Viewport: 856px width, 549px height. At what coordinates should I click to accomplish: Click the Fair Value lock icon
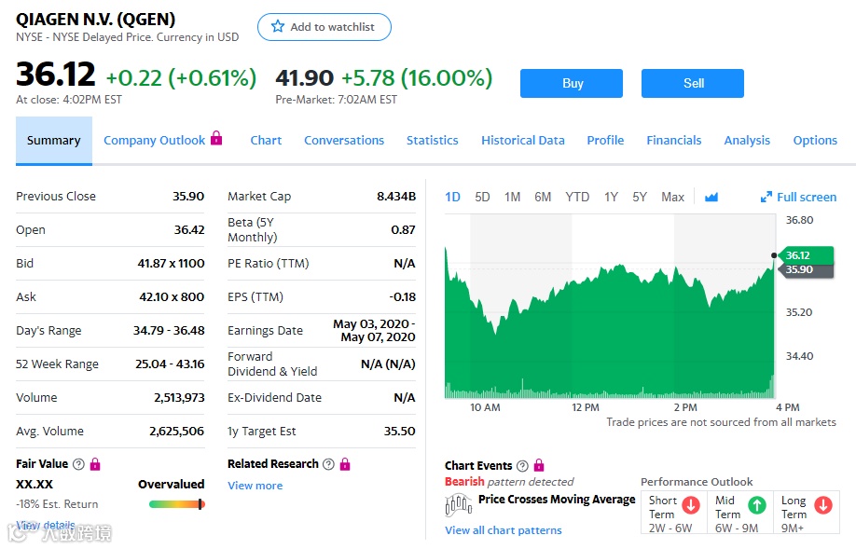tap(95, 464)
